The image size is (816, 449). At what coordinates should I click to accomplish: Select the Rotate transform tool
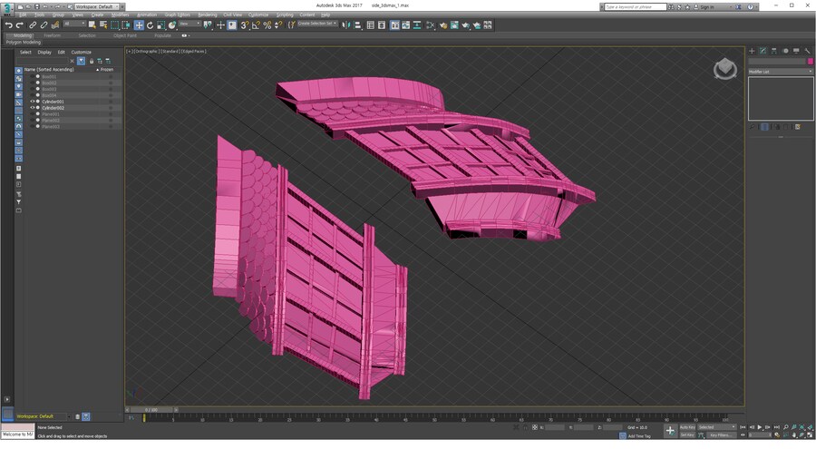point(151,25)
